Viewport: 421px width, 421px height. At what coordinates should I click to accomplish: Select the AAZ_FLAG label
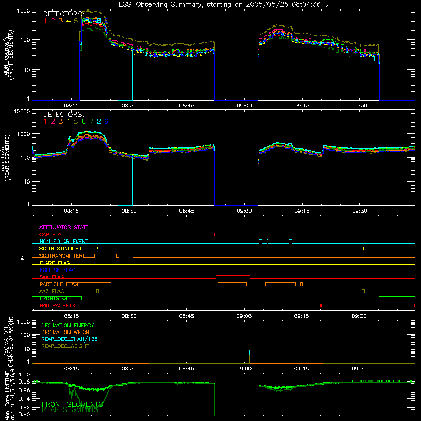[x=52, y=291]
